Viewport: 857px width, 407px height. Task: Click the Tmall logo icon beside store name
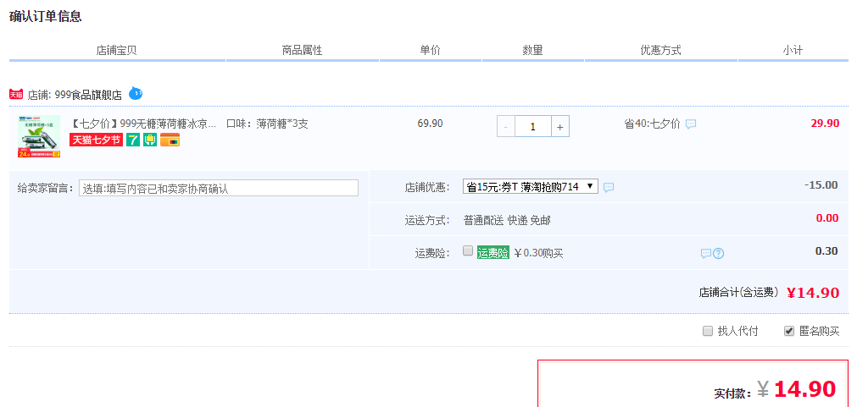(x=16, y=95)
